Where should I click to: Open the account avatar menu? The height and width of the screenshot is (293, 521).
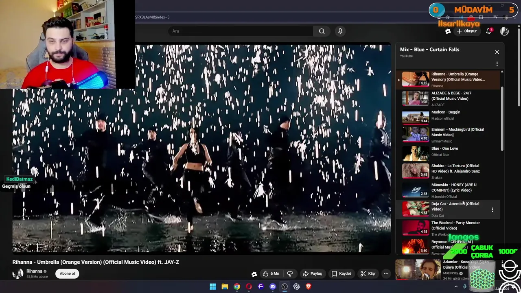click(504, 31)
